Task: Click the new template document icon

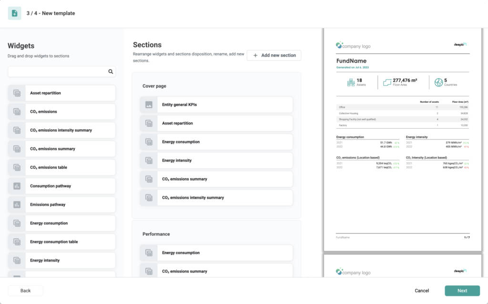Action: 14,13
